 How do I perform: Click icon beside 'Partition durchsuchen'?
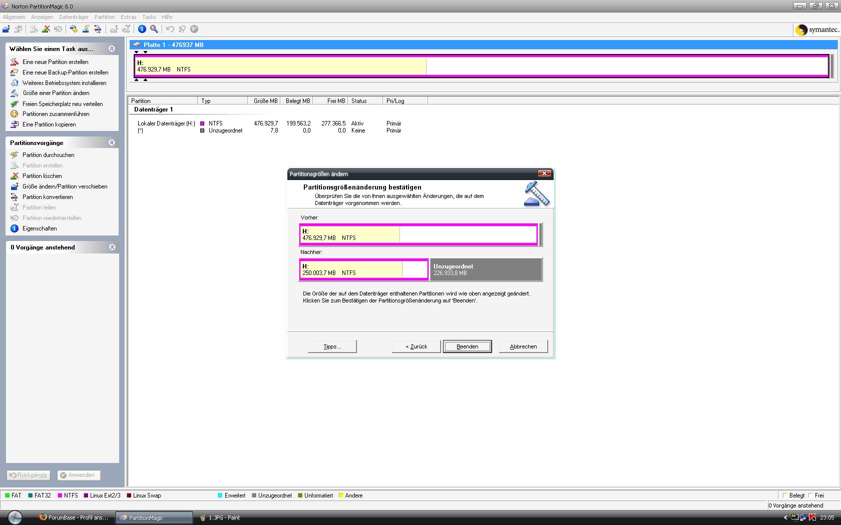(x=14, y=155)
